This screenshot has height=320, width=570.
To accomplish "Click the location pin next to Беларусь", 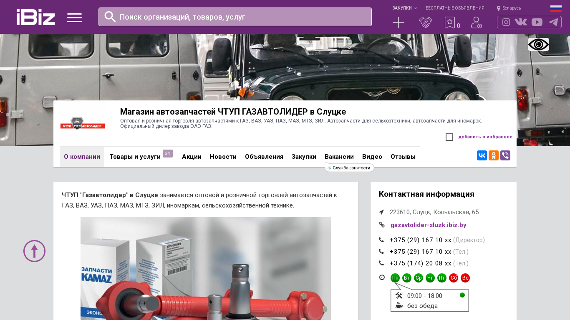I will tap(498, 8).
